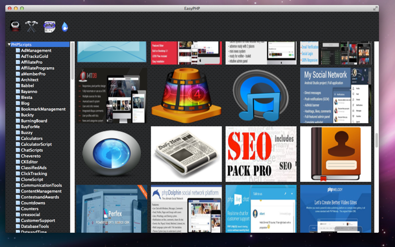Click the folder icon beside CKEditor

coord(18,162)
